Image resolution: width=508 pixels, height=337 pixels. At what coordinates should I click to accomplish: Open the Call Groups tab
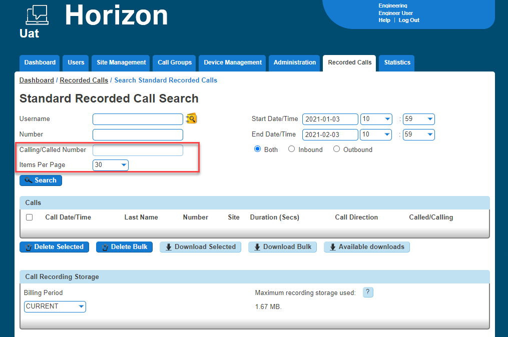pos(175,63)
